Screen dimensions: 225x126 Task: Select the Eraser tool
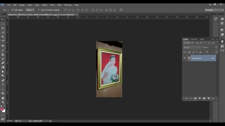(3, 63)
